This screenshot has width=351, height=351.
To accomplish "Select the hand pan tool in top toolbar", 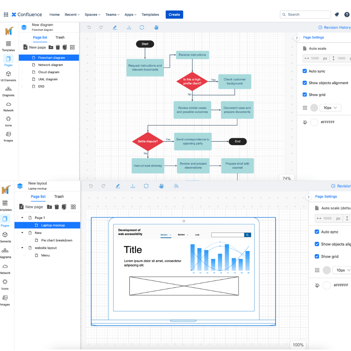I will (x=156, y=27).
